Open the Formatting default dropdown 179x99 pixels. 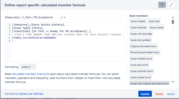click(x=28, y=67)
